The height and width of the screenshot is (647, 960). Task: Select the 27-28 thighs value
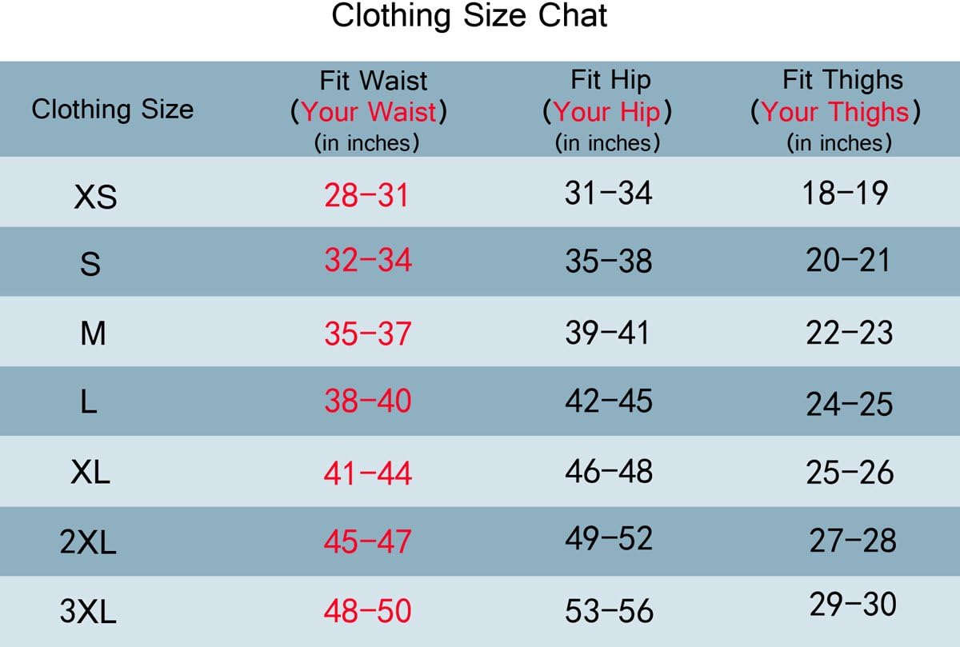coord(853,541)
